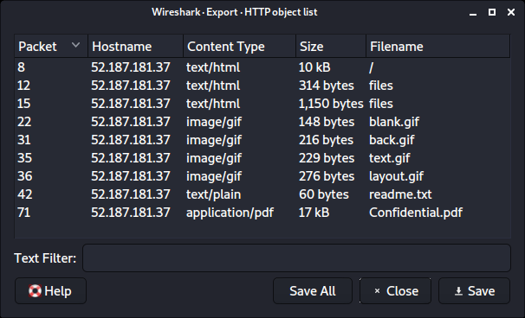Screen dimensions: 525x318
Task: Select the readme.txt object in packet 42
Action: (x=262, y=194)
